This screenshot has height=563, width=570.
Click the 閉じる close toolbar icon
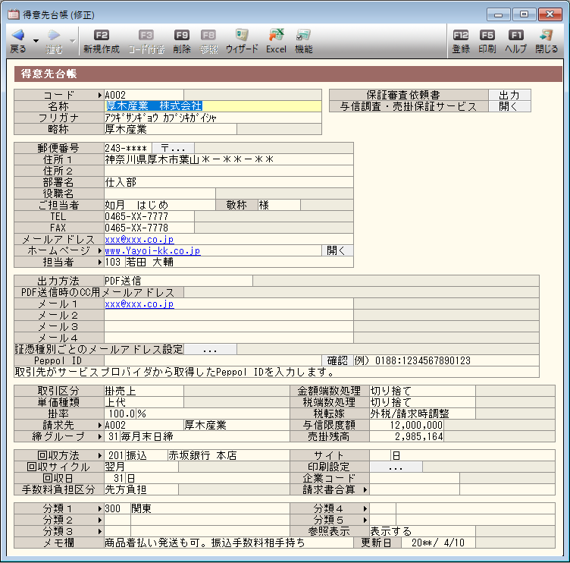547,35
